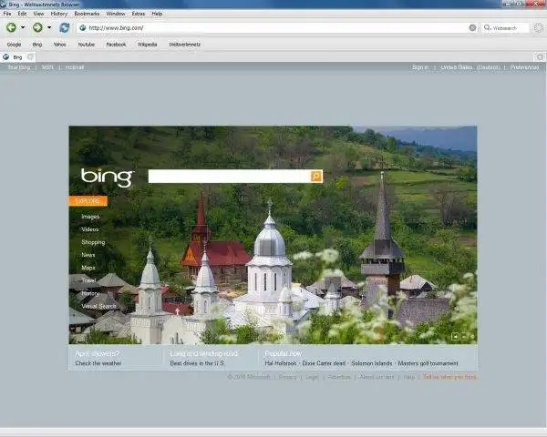Open the Preferences link
The width and height of the screenshot is (547, 437).
(524, 67)
